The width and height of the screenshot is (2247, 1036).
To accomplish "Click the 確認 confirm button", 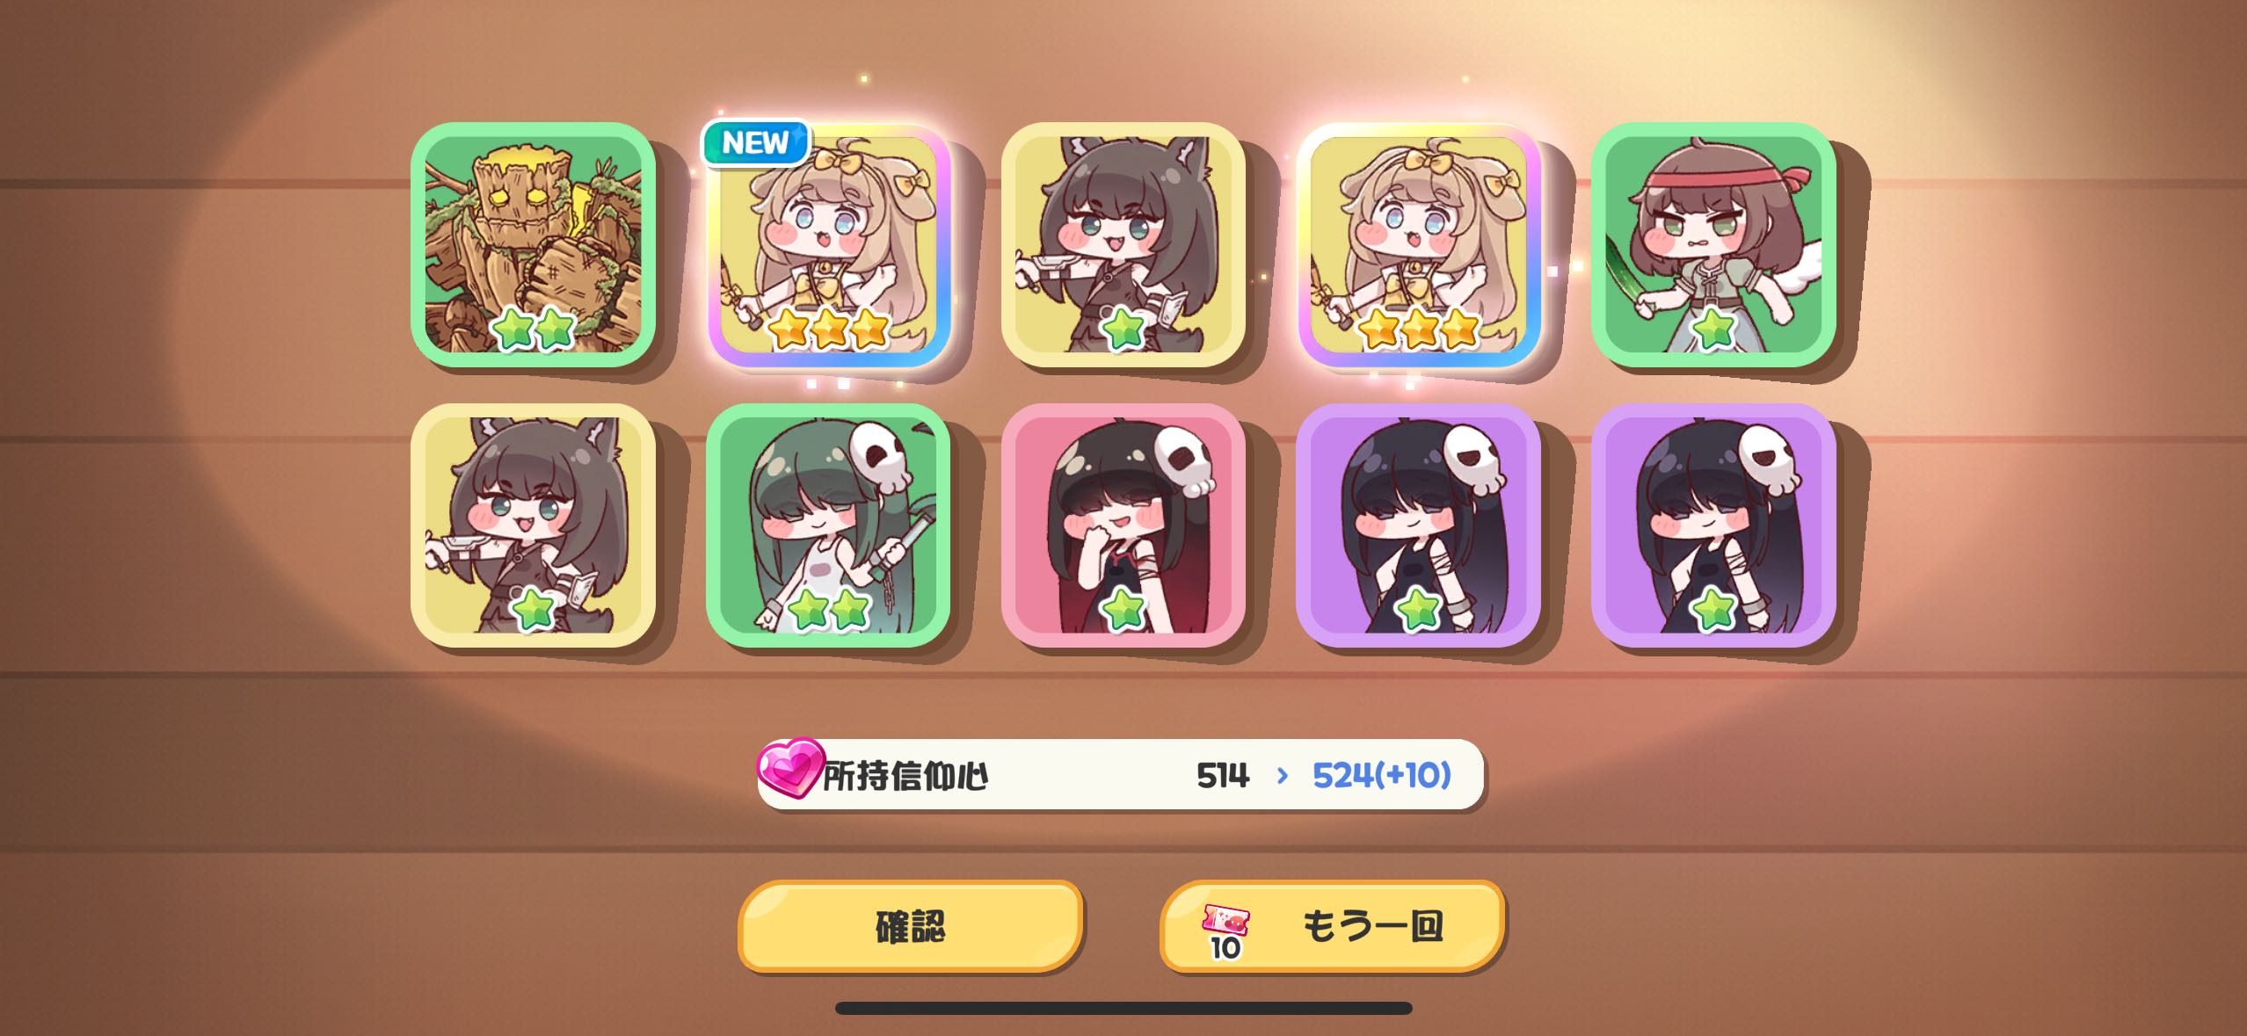I will pos(911,926).
